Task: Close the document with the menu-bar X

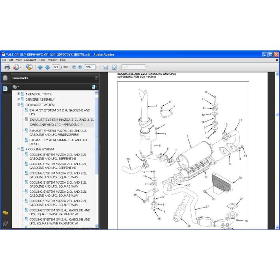Action: point(277,60)
